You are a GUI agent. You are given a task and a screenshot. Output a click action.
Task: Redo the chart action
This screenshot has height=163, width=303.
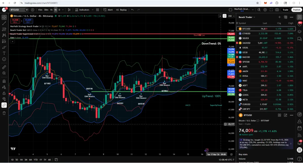point(138,10)
